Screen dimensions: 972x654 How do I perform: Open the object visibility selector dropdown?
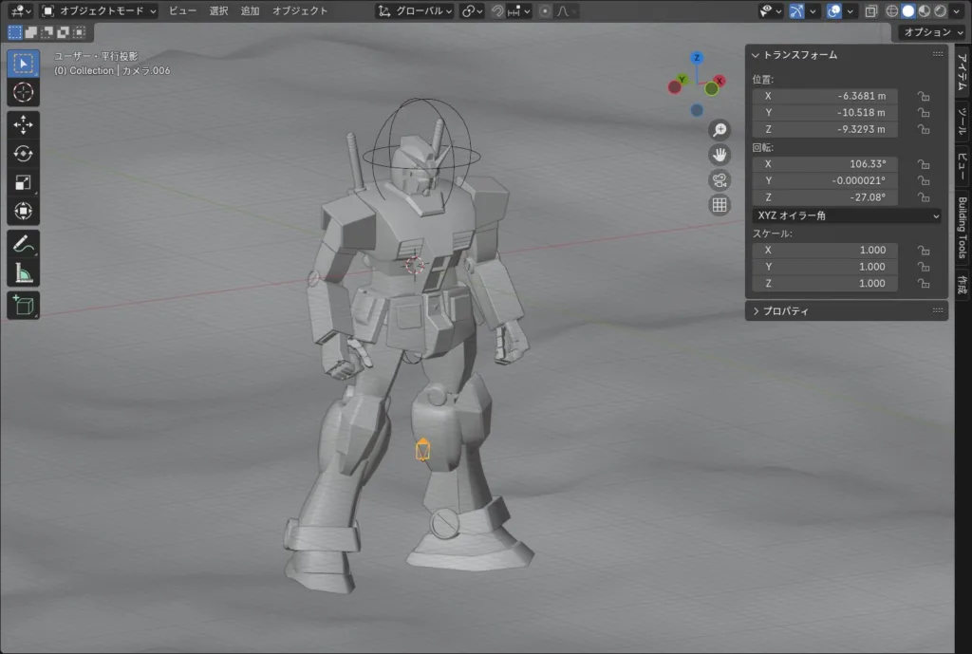click(x=771, y=11)
